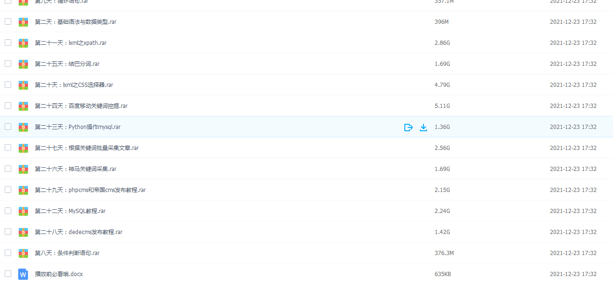Click the archive icon beside lxml之xpath.rar
Viewport: 613px width, 284px height.
pyautogui.click(x=23, y=43)
